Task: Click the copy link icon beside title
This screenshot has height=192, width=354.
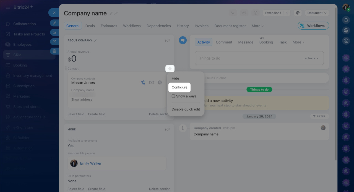Action: 116,14
